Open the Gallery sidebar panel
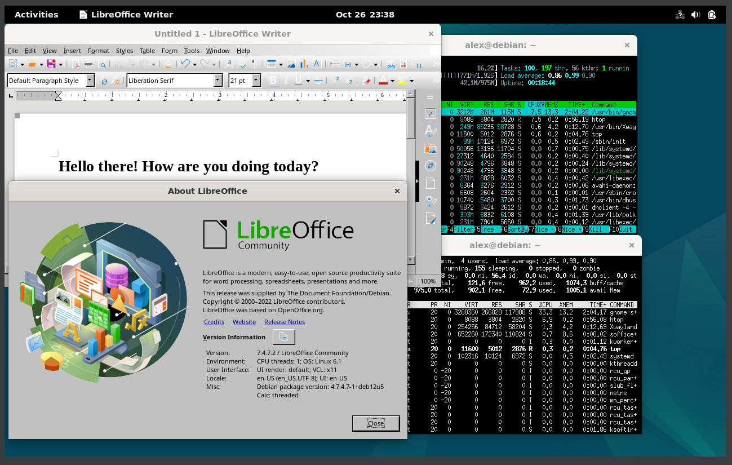This screenshot has height=465, width=732. coord(430,149)
